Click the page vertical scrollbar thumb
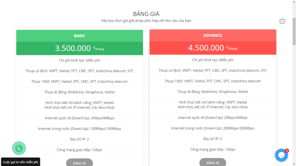296x166 pixels. (294, 31)
